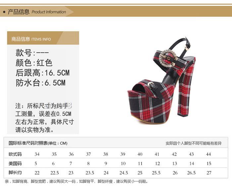Image resolution: width=232 pixels, height=187 pixels.
Task: Click EU size 44 cell
Action: tap(208, 154)
